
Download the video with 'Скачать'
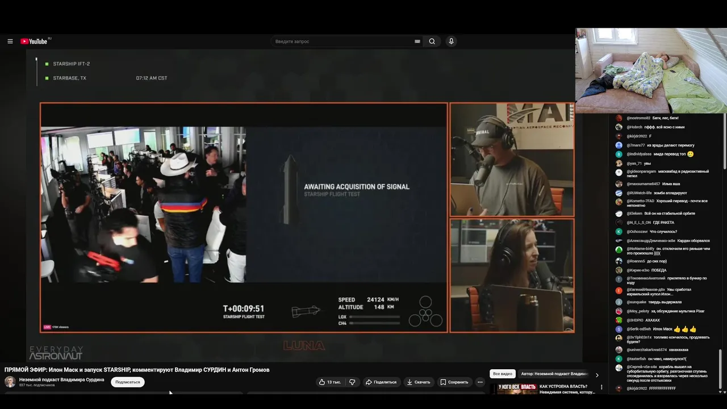pos(419,382)
